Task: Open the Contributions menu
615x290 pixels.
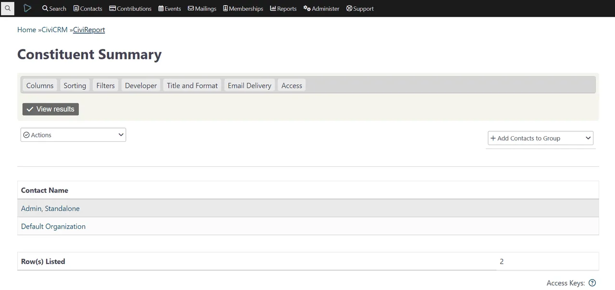Action: tap(131, 9)
